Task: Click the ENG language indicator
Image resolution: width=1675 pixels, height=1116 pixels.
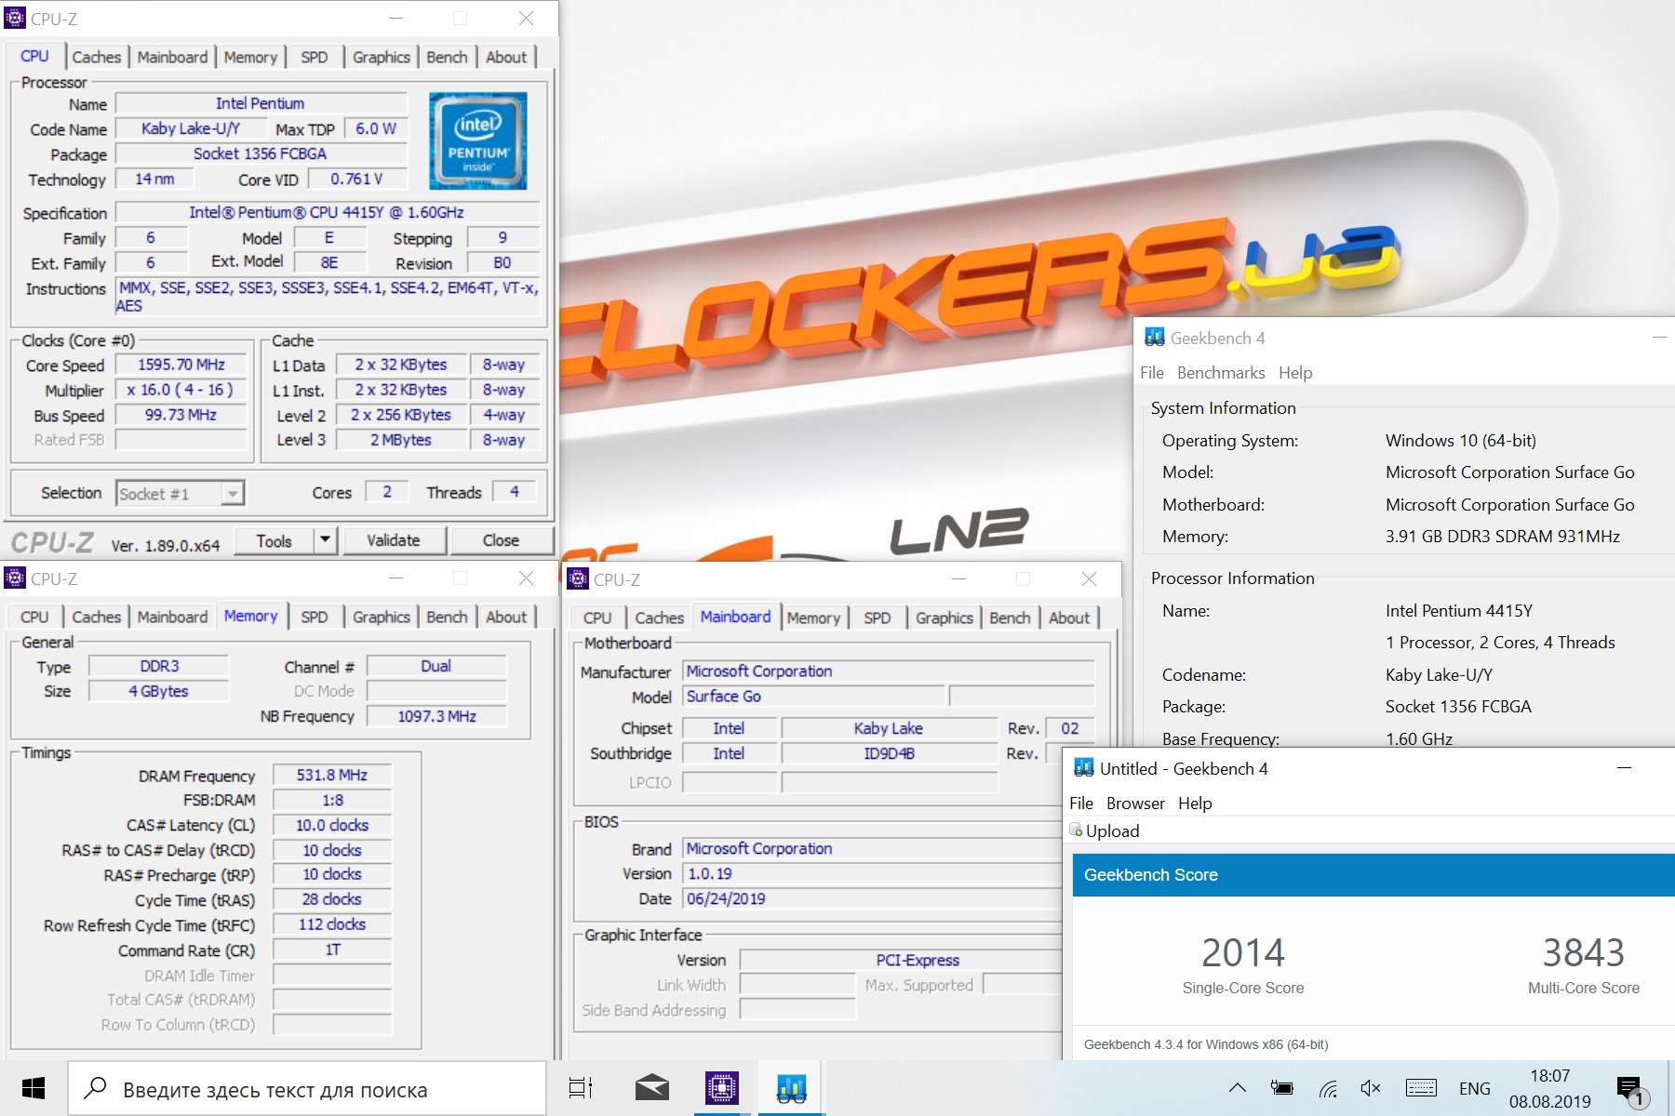Action: (1475, 1088)
